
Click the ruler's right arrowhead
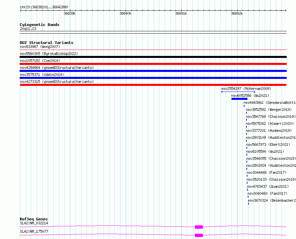[286, 11]
